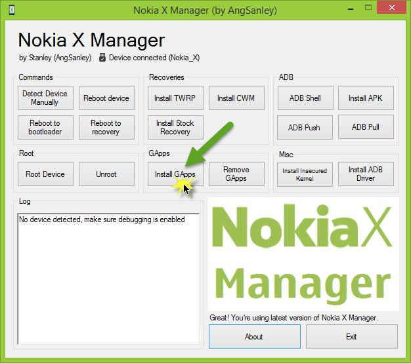Click the Unroot button

(x=106, y=174)
